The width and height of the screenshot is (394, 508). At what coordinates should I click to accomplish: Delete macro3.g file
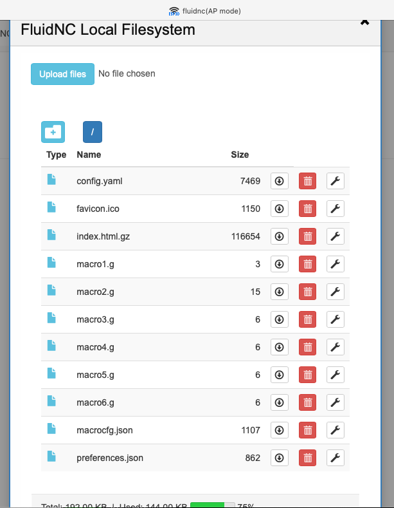308,319
